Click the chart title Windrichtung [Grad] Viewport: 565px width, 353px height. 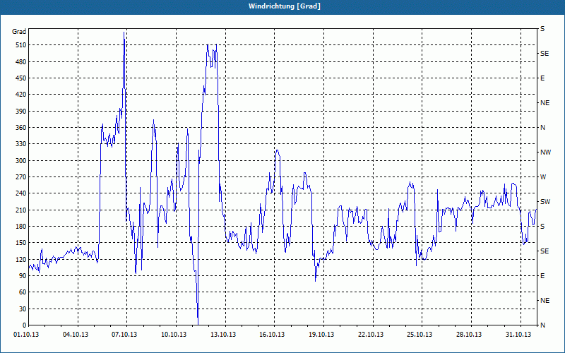pyautogui.click(x=285, y=6)
